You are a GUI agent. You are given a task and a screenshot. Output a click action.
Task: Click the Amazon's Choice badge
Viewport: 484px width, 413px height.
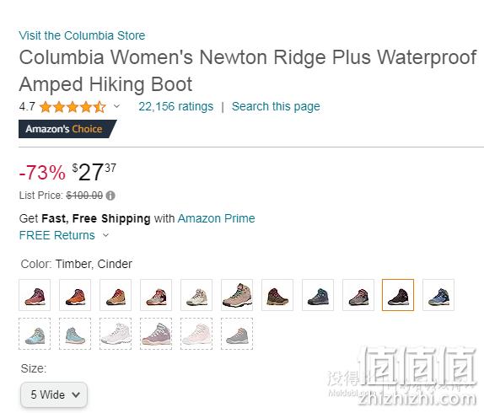click(x=67, y=129)
